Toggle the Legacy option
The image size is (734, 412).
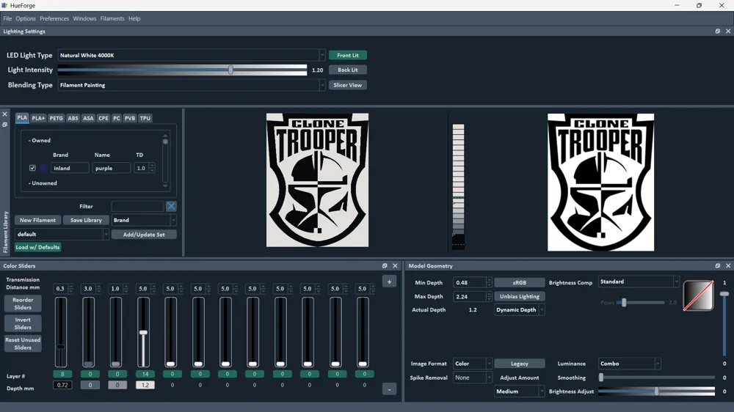click(x=520, y=364)
